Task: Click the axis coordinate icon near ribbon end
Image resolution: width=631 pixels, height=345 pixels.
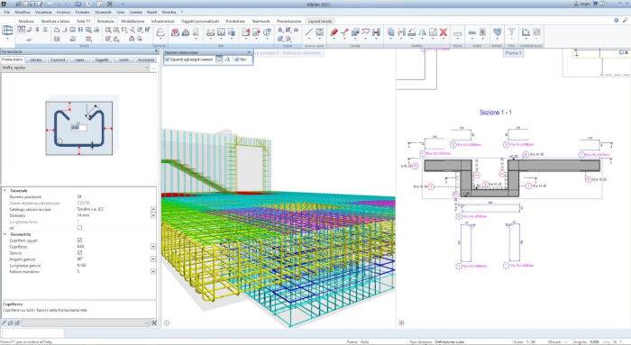Action: (526, 32)
